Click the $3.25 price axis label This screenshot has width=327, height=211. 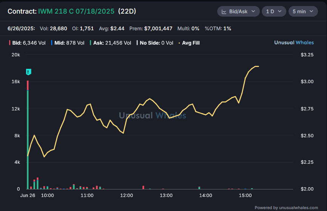tap(307, 55)
